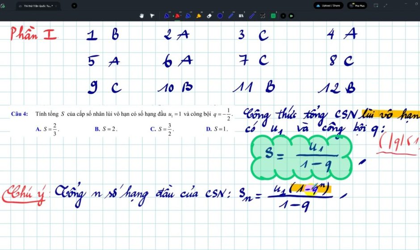Screen dimensions: 420x250
Task: Click the app logo in top-left corner
Action: [3, 6]
